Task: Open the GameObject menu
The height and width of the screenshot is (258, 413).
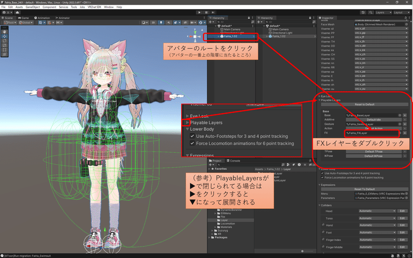Action: (x=33, y=7)
